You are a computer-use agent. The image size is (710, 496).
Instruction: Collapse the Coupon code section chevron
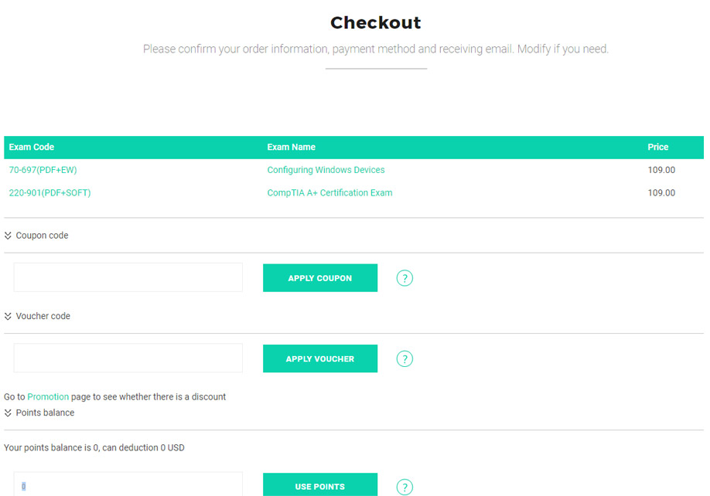tap(8, 236)
